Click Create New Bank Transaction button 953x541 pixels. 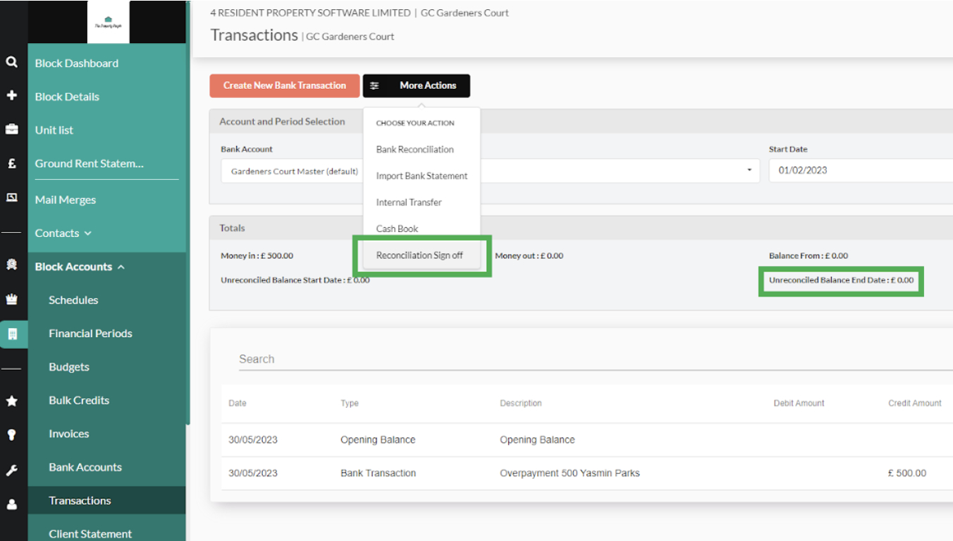pyautogui.click(x=284, y=85)
